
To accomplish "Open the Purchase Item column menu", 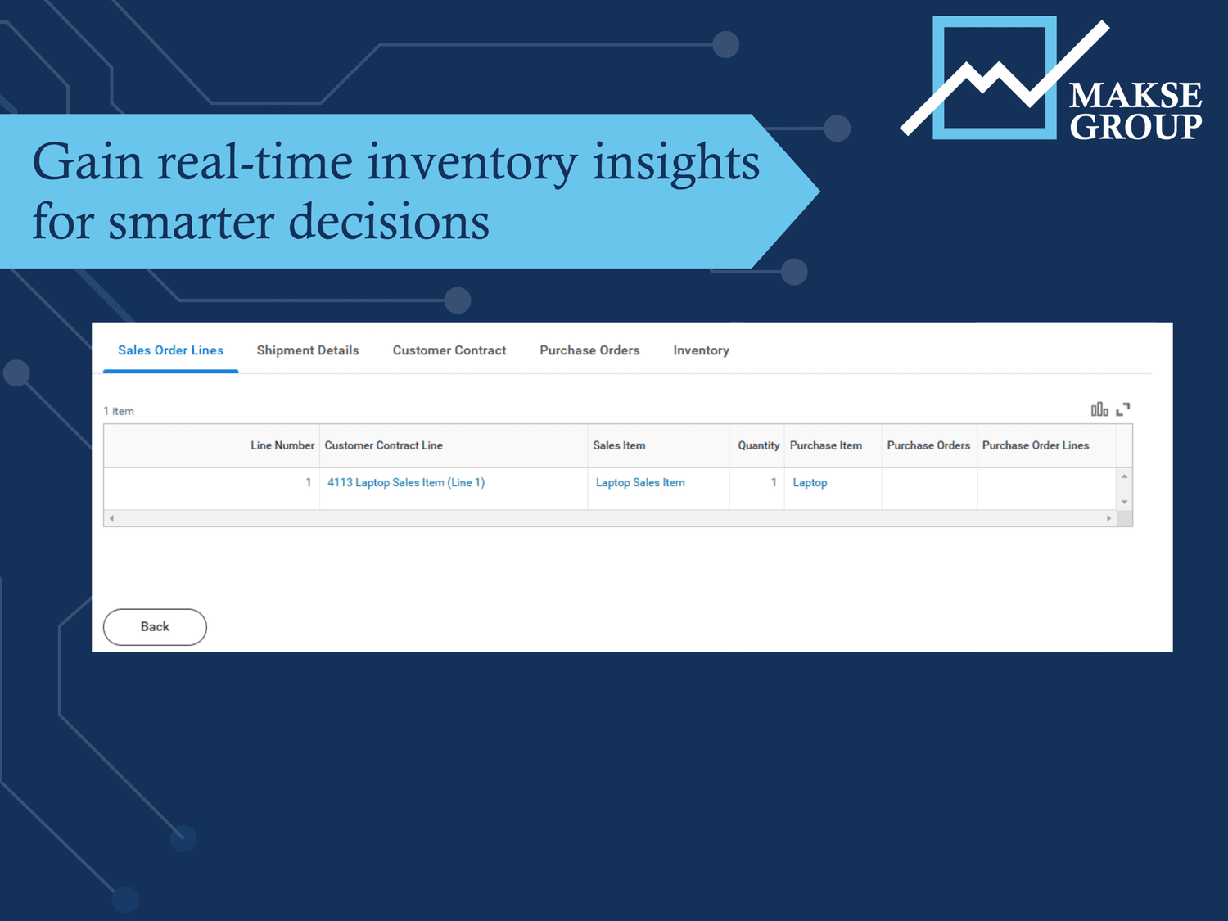I will tap(825, 445).
